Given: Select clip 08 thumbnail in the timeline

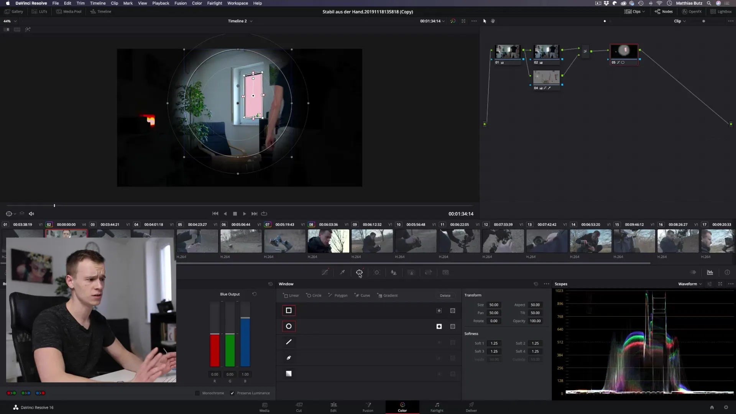Looking at the screenshot, I should coord(329,241).
